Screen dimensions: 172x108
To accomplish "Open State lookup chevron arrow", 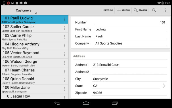I will [x=164, y=86].
